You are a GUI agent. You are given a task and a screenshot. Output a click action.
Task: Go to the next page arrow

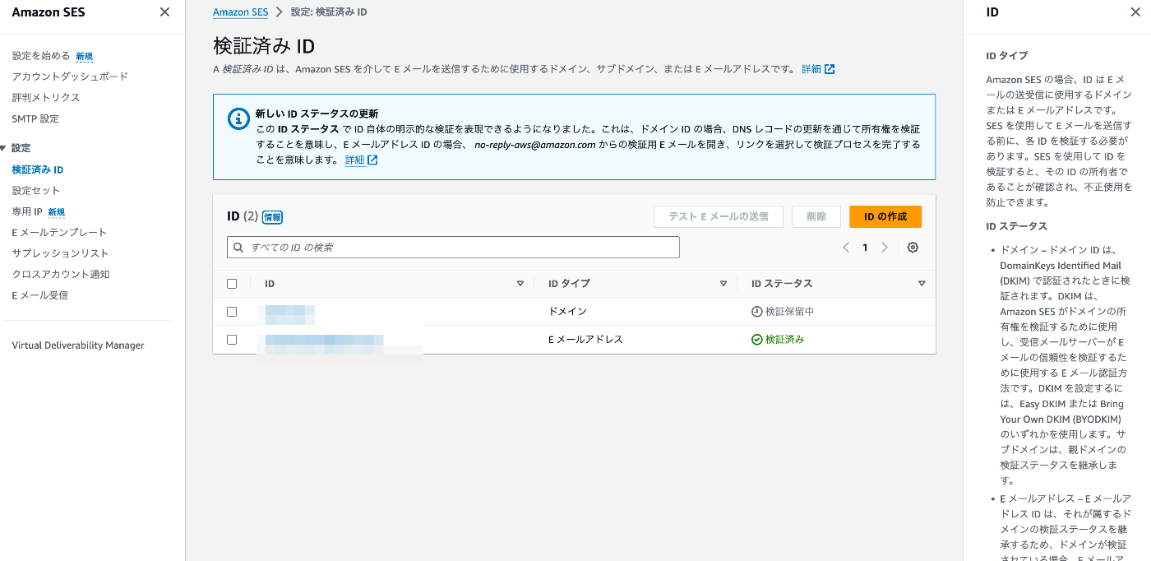(x=885, y=248)
